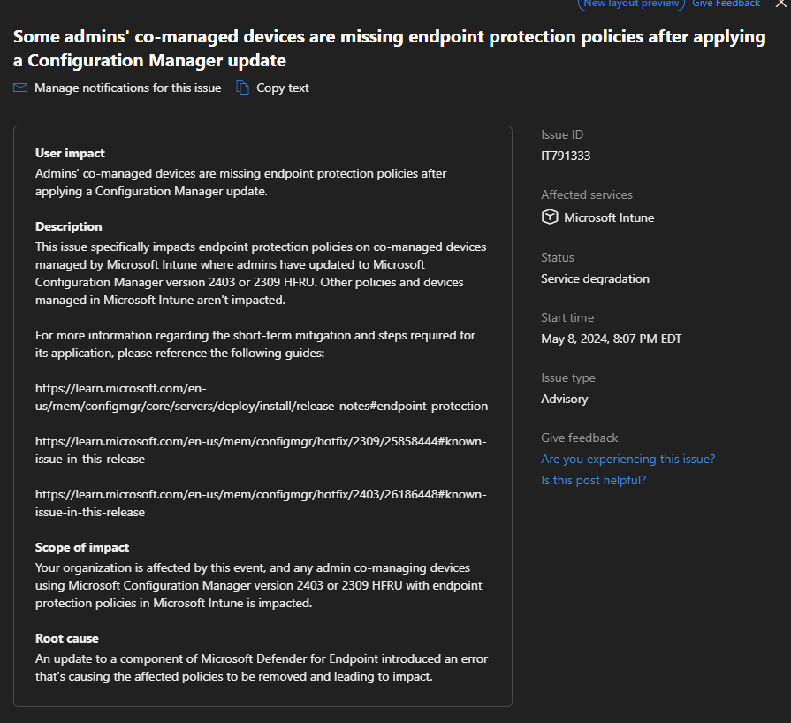Screen dimensions: 791x723
Task: Click the Scope of impact paragraph text
Action: click(259, 585)
